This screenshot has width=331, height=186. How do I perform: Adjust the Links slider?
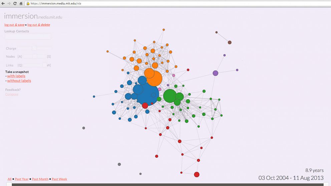[35, 65]
